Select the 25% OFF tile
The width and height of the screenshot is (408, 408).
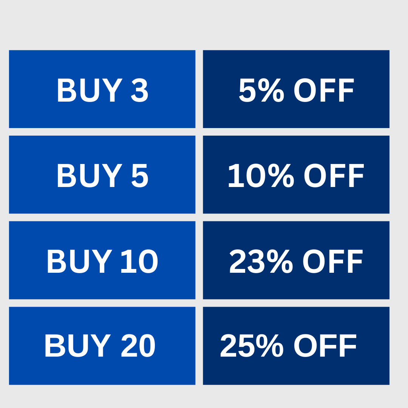pos(296,346)
